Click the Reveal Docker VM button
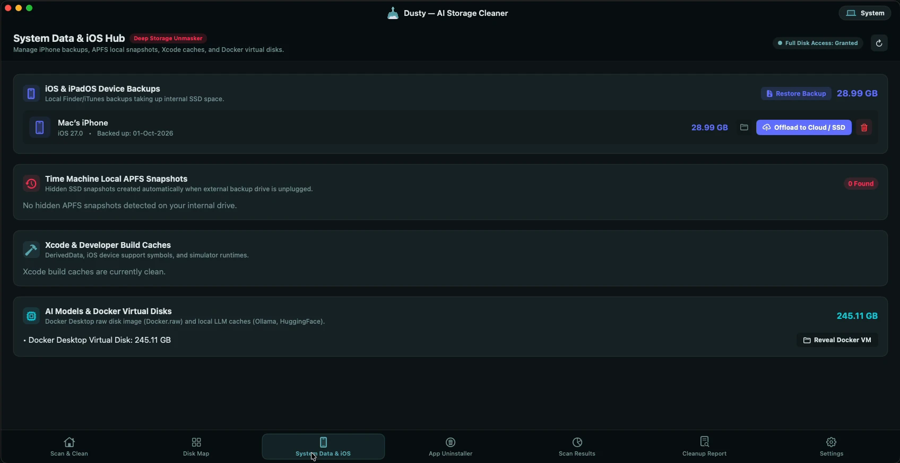900x463 pixels. [837, 340]
